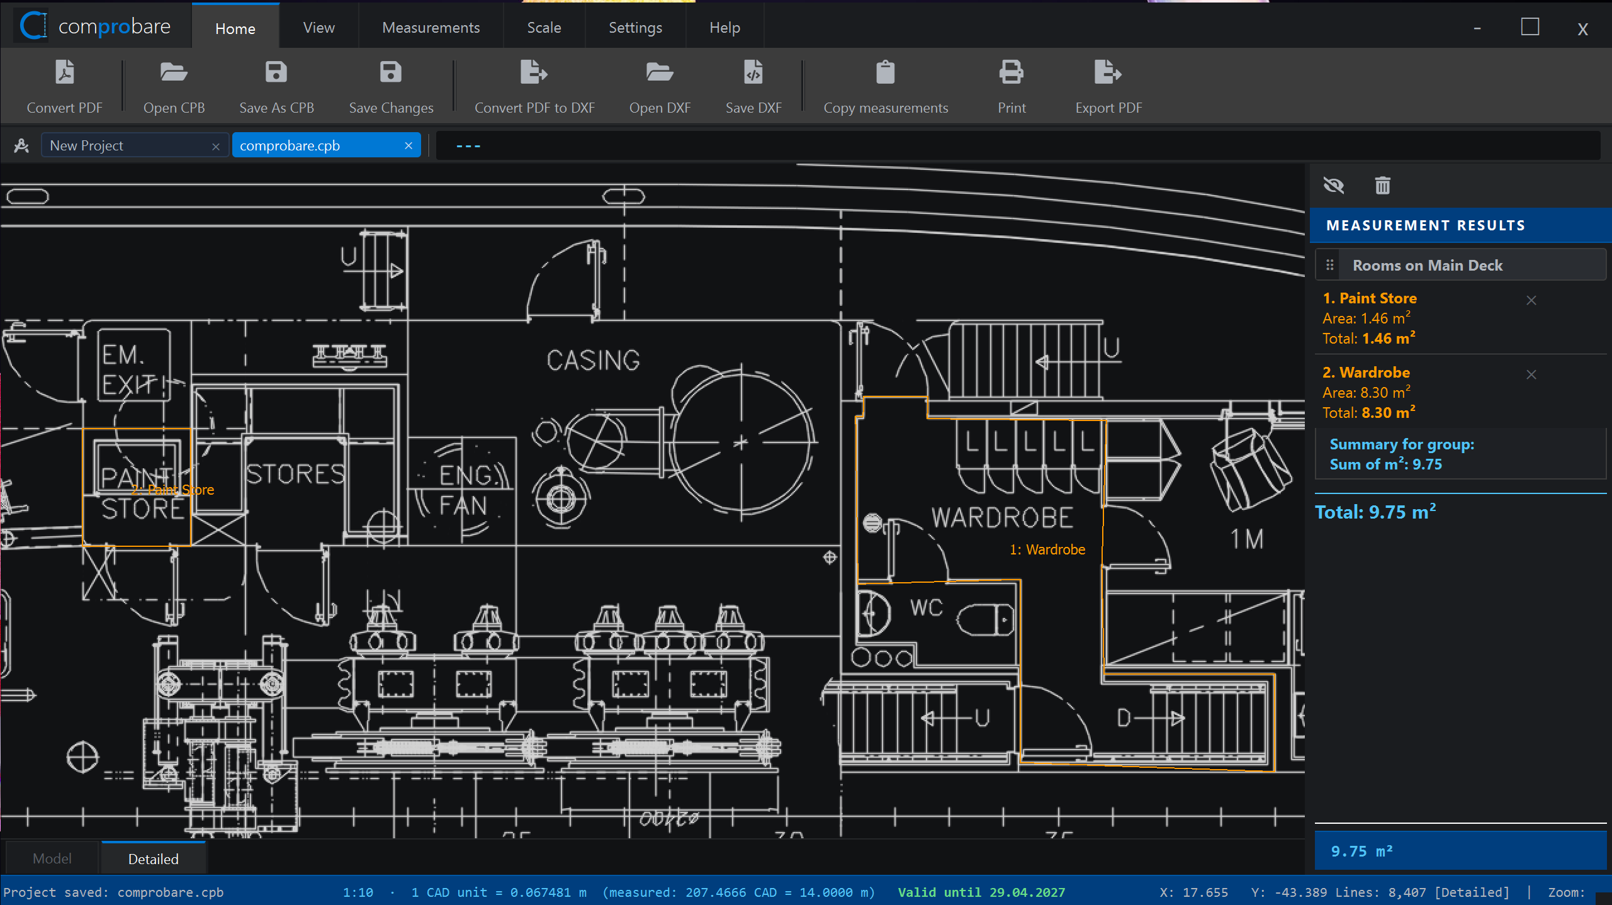Grab the drag handle of Rooms on Main Deck
The image size is (1612, 905).
coord(1329,265)
